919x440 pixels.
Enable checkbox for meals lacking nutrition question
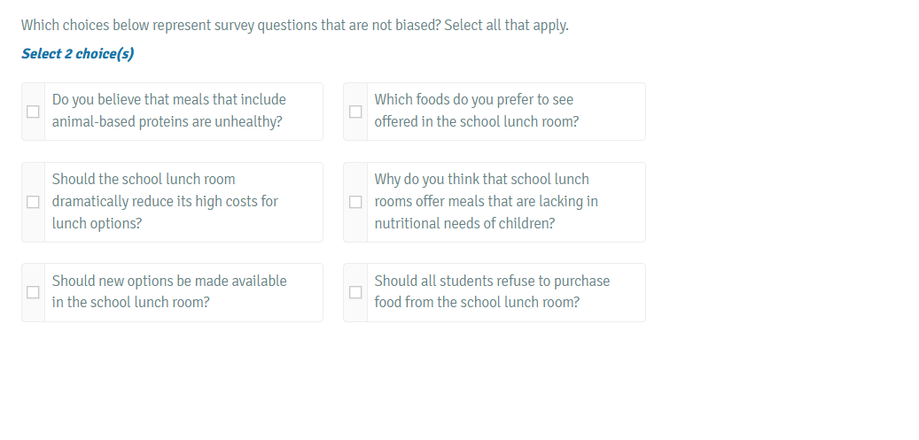coord(355,202)
